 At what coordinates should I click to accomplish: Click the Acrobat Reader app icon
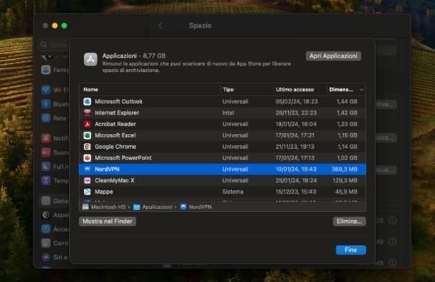[88, 124]
